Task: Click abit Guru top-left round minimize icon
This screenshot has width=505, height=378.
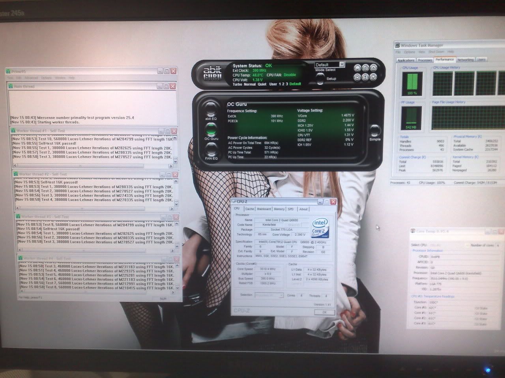Action: coord(357,68)
